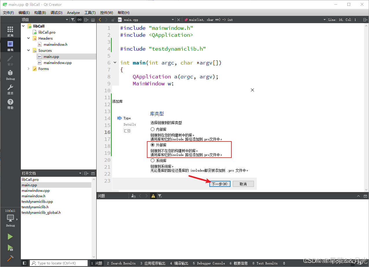Split the 打开文档 pane
The image size is (369, 267).
[86, 173]
